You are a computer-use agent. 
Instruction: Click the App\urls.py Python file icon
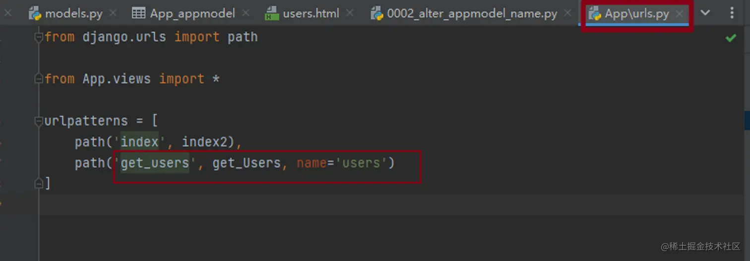[x=594, y=13]
